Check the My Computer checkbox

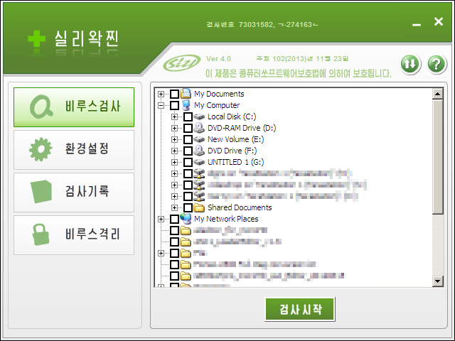[174, 105]
